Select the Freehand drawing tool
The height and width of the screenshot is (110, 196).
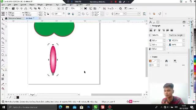coord(3,38)
